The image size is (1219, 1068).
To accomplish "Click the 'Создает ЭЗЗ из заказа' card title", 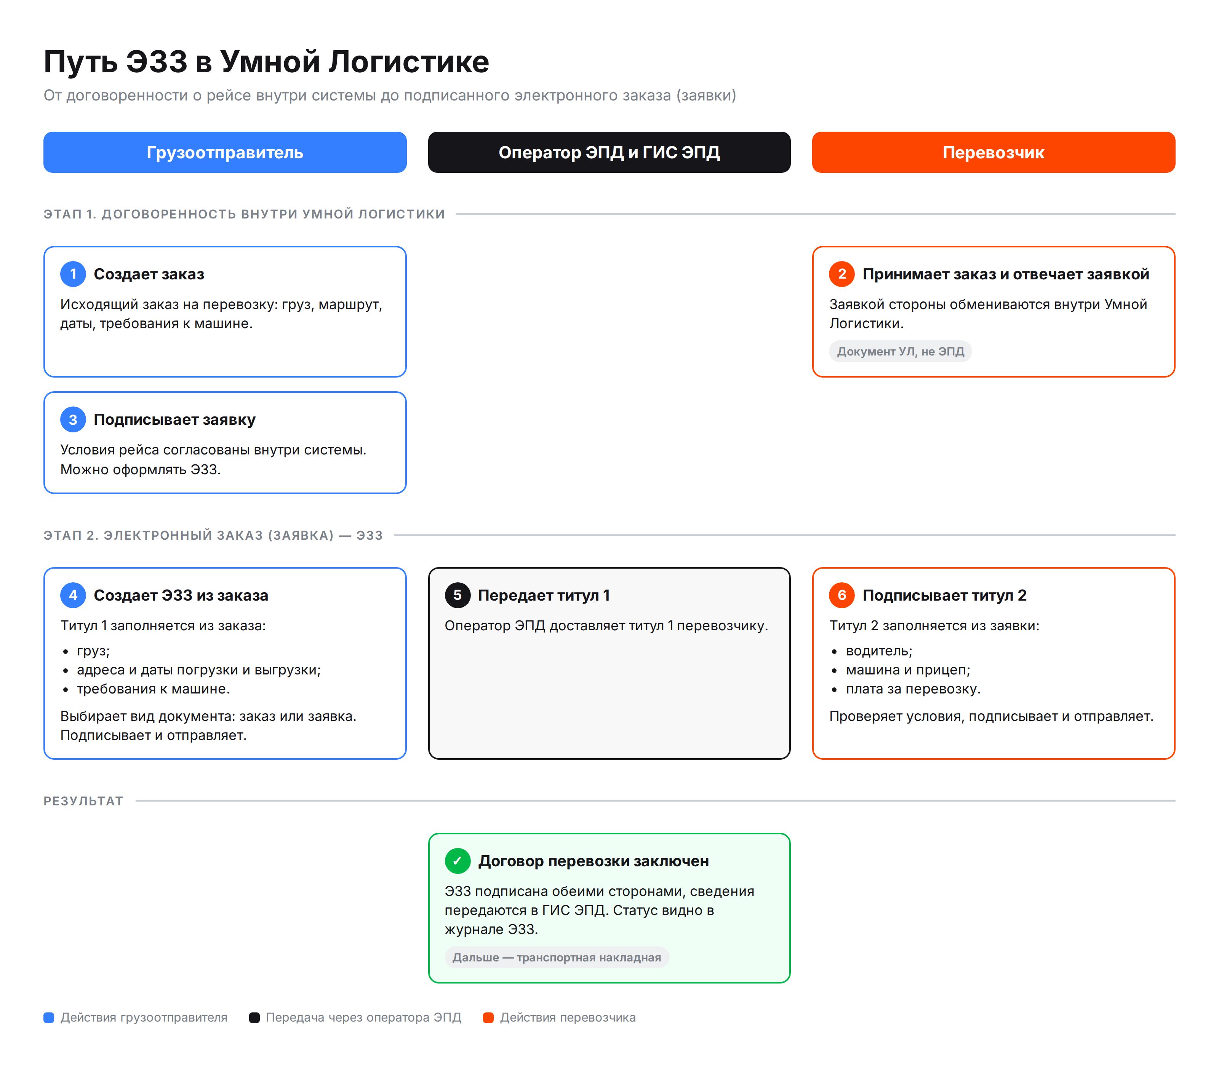I will (181, 595).
